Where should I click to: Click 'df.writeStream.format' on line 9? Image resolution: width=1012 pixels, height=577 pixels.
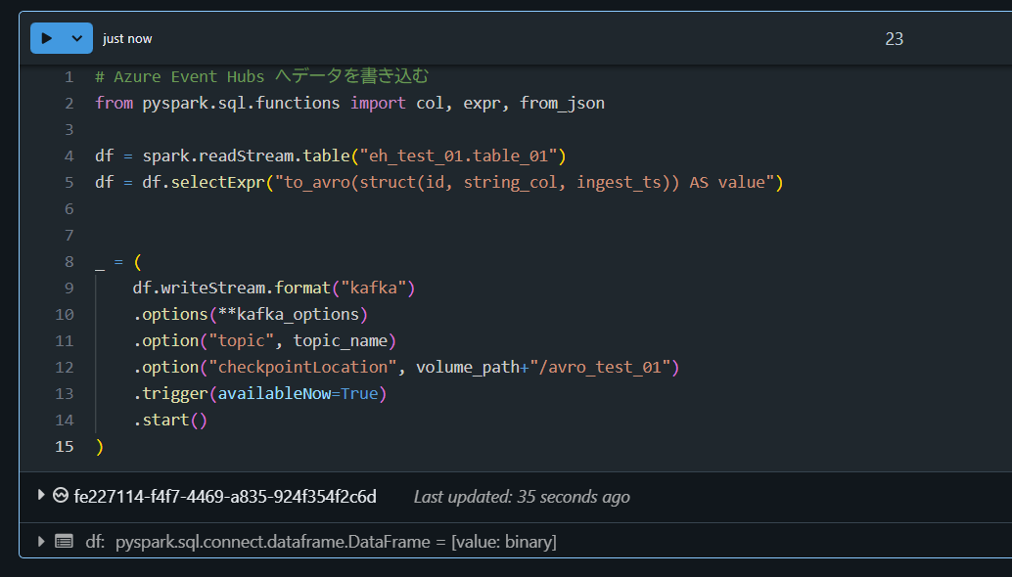[x=232, y=288]
